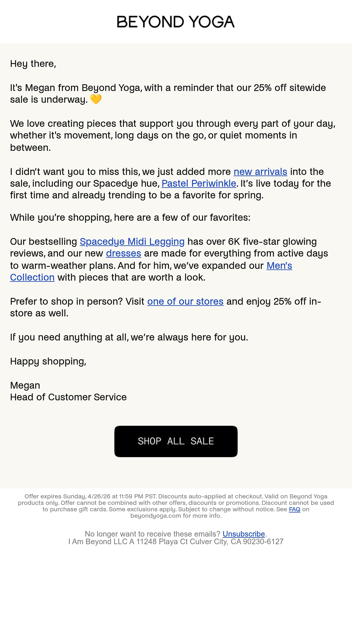The width and height of the screenshot is (352, 634).
Task: Click the yellow heart emoji
Action: (96, 100)
